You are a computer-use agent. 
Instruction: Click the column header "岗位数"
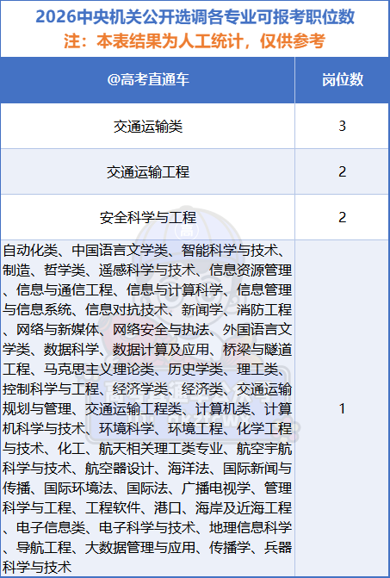pos(343,79)
